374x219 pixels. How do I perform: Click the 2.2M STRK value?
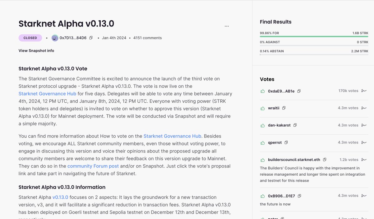[360, 51]
